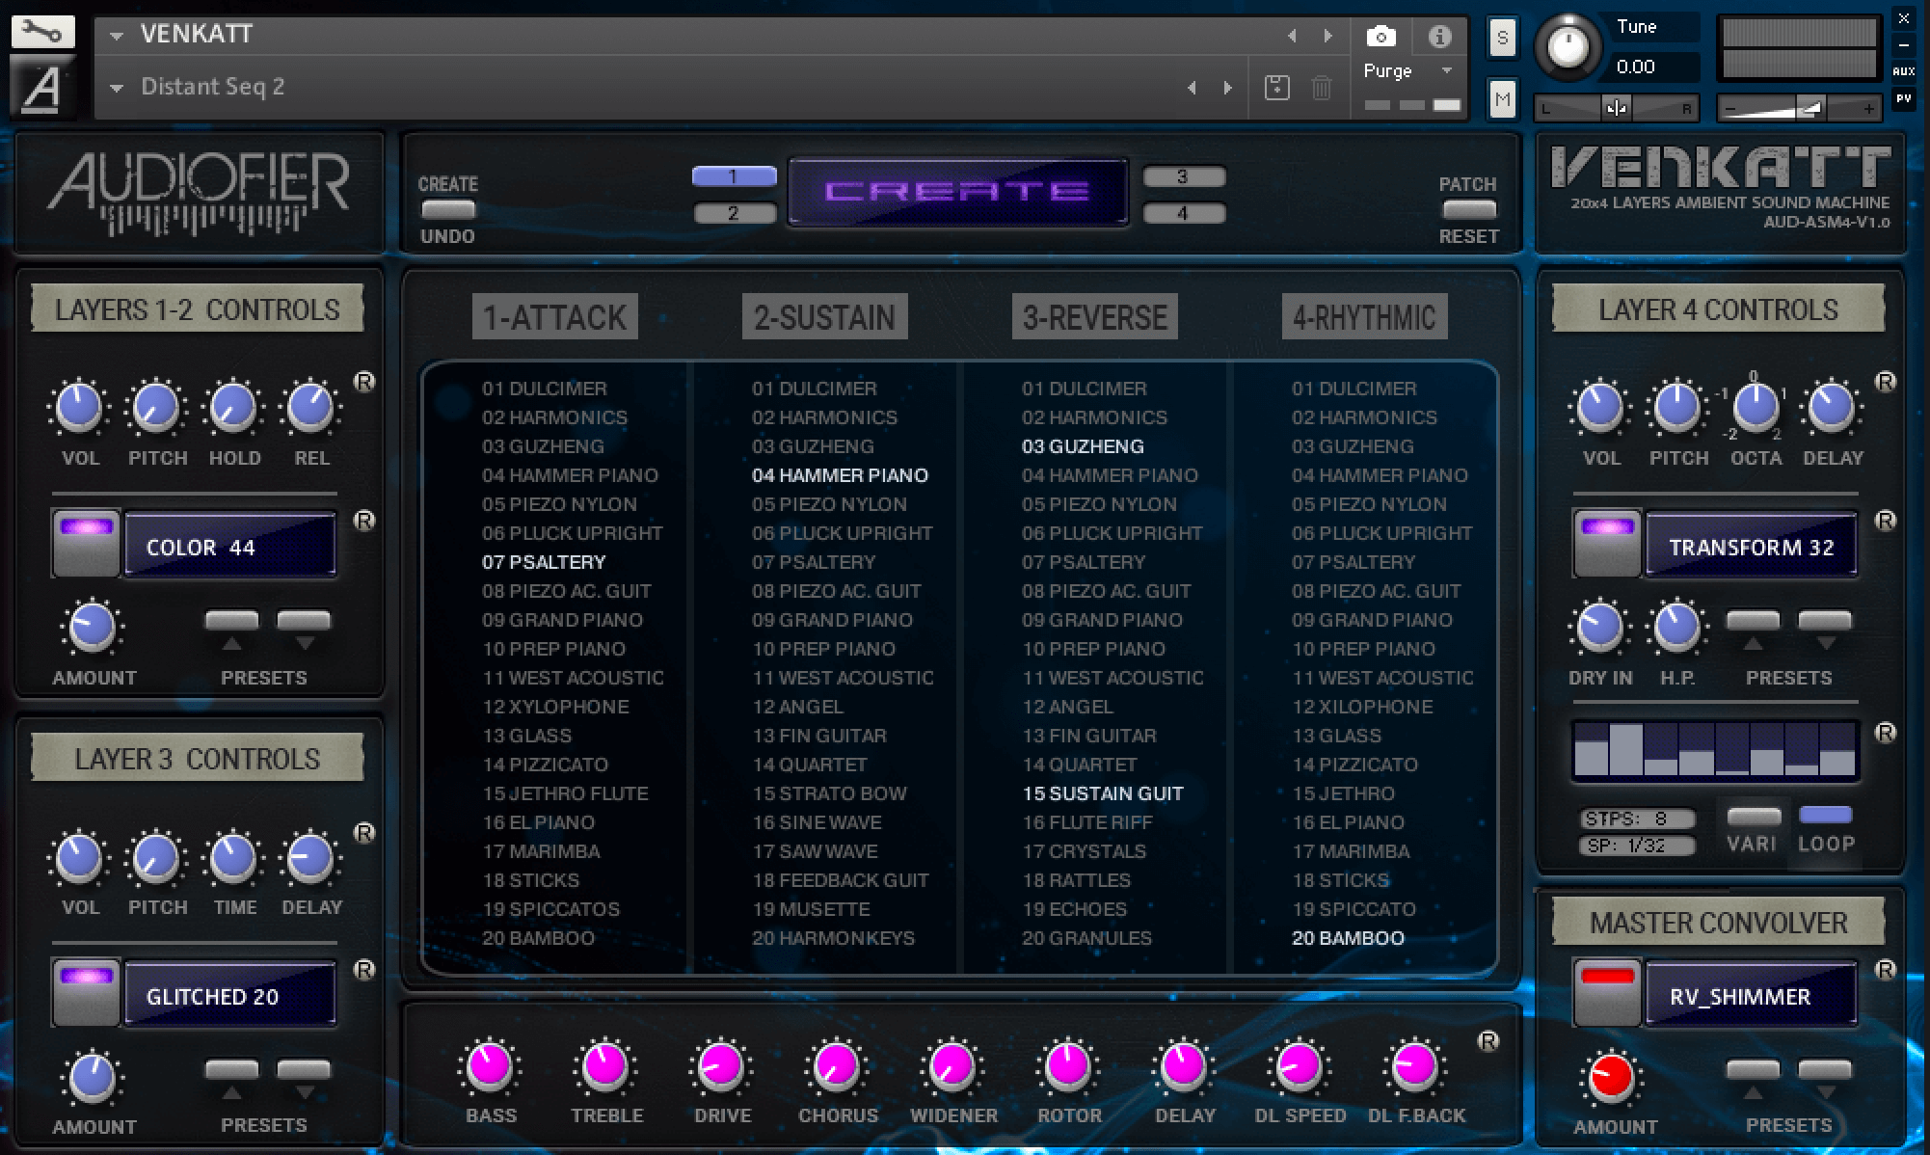Expand the Distant Seq 2 preset dropdown
The height and width of the screenshot is (1155, 1930).
click(117, 88)
